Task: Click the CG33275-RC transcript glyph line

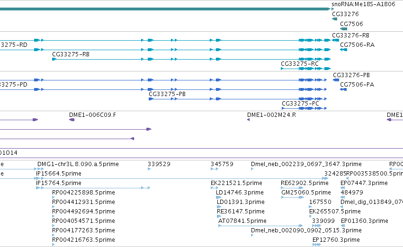Action: coord(305,69)
